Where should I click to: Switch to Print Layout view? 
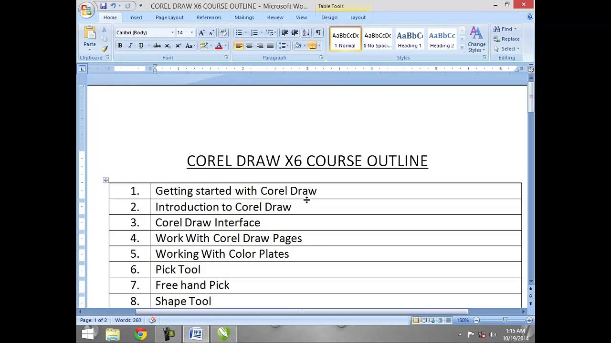coord(416,321)
